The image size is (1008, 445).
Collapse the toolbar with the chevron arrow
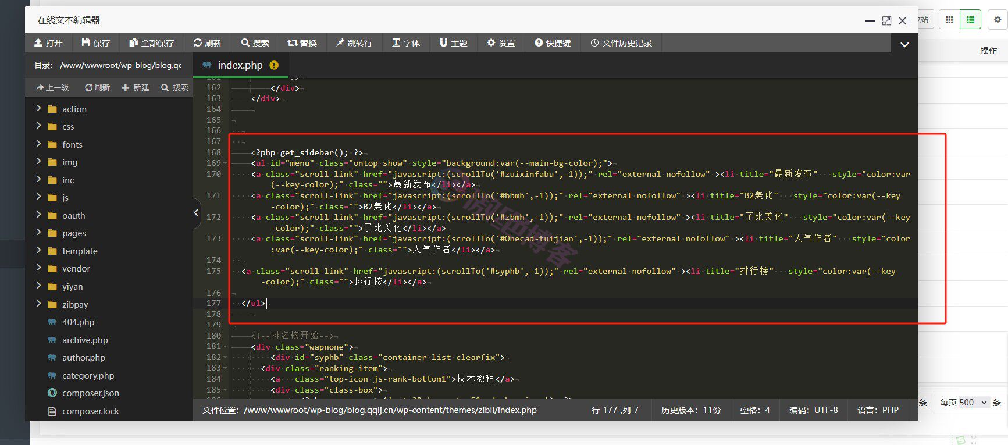tap(904, 44)
